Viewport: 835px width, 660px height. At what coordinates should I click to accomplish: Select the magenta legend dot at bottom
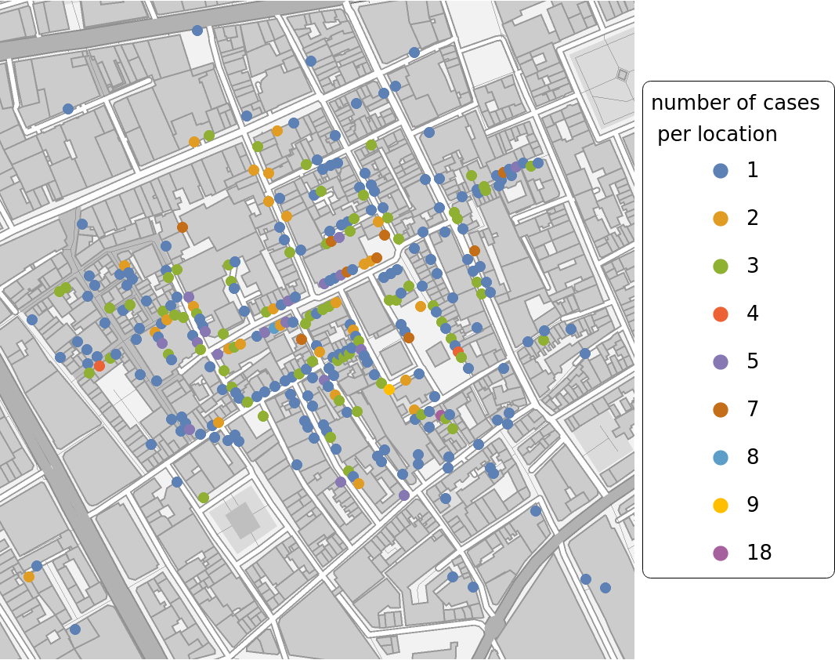tap(721, 553)
